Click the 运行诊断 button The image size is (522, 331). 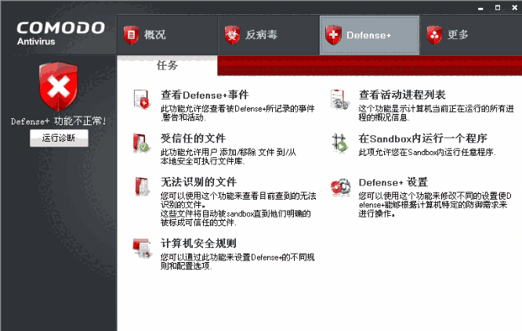[59, 138]
